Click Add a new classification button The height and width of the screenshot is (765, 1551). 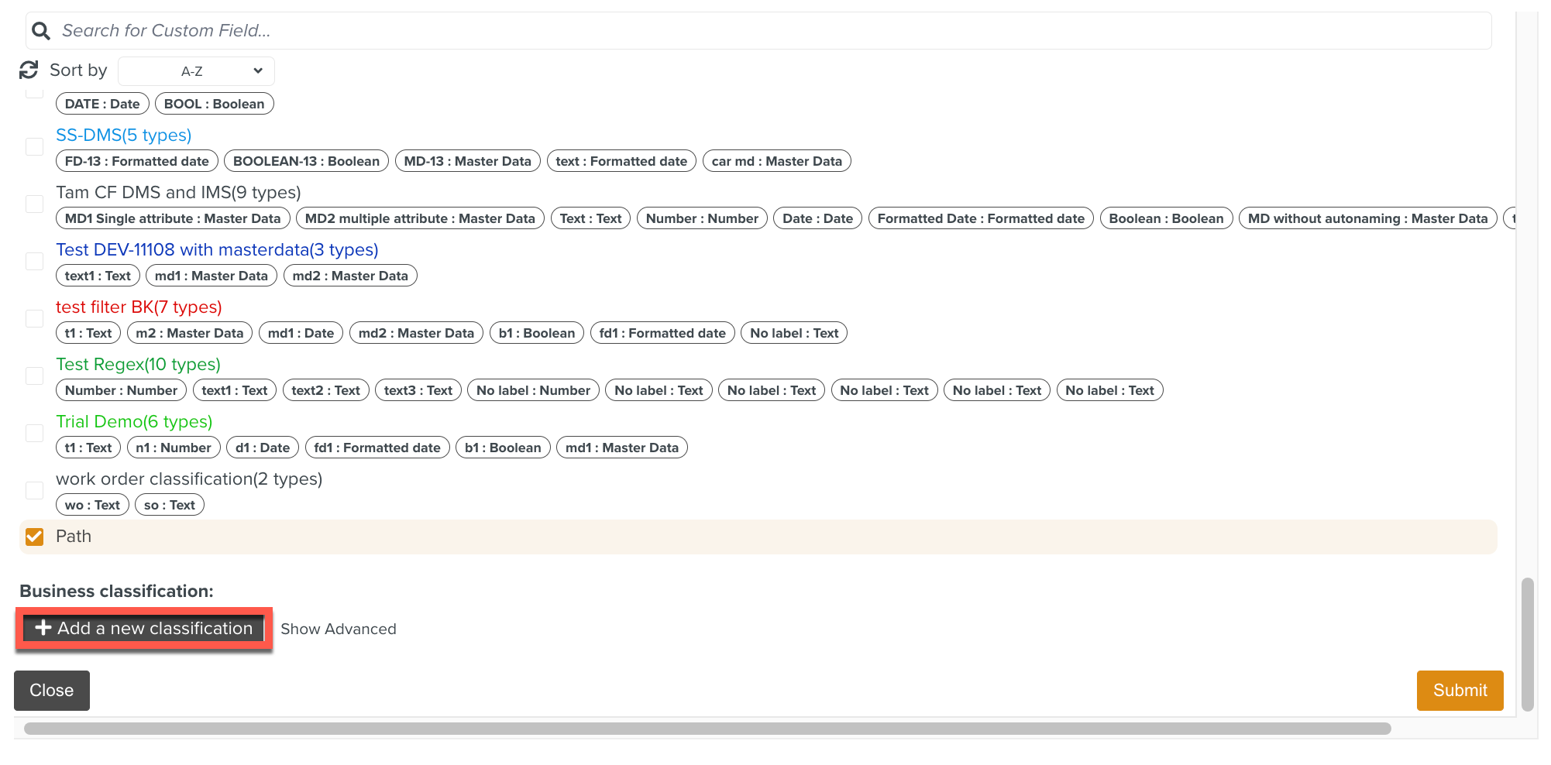tap(144, 629)
